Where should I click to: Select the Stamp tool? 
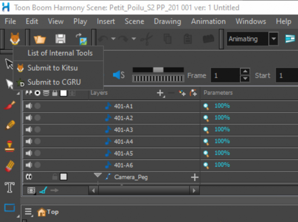click(10, 146)
